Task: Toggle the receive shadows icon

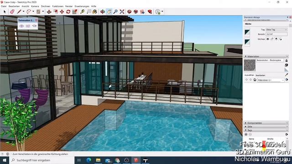Action: point(276,39)
